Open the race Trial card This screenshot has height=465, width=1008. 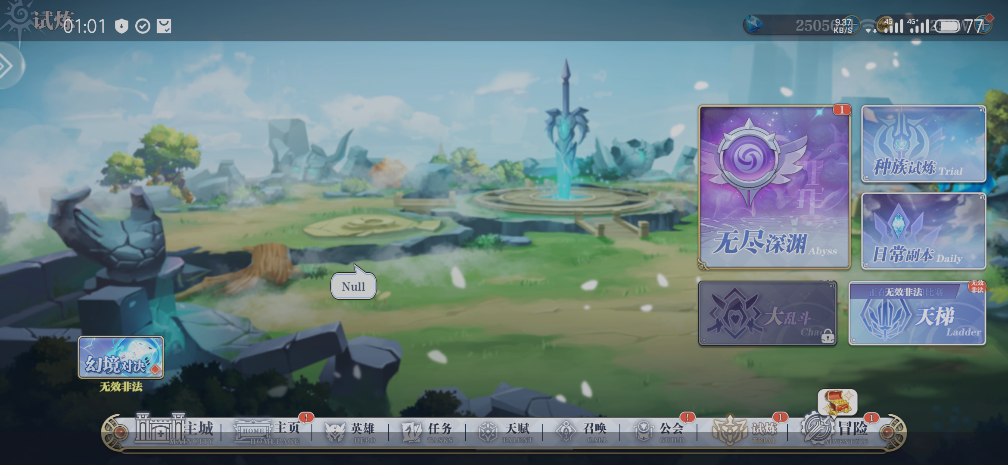(x=923, y=144)
